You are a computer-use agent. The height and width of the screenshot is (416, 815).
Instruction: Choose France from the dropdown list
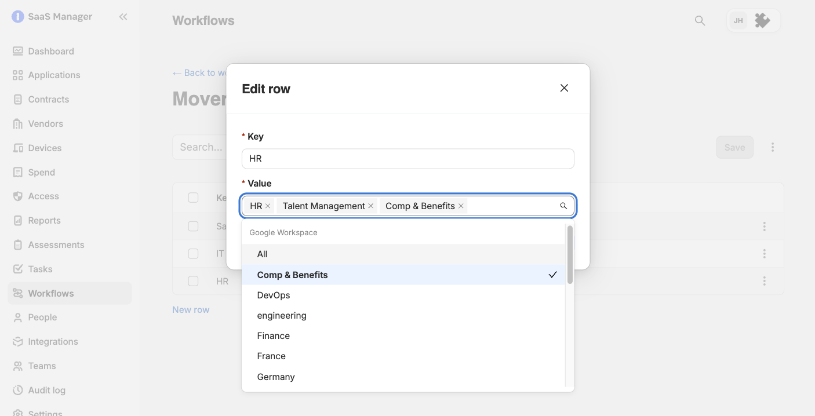click(403, 356)
